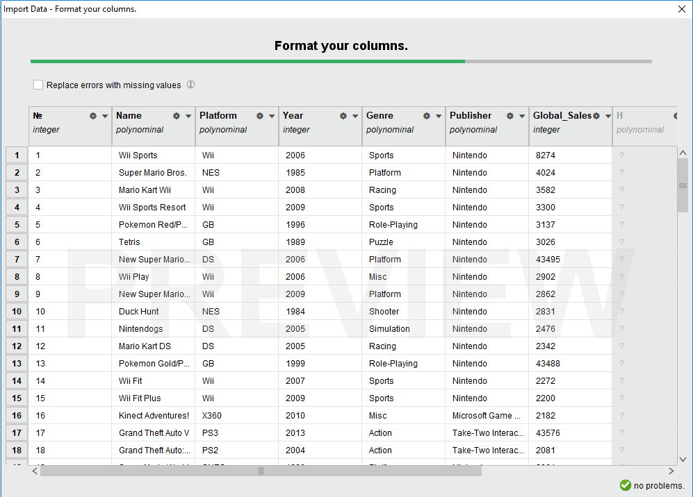Click the horizontal scrollbar thumb

(261, 471)
